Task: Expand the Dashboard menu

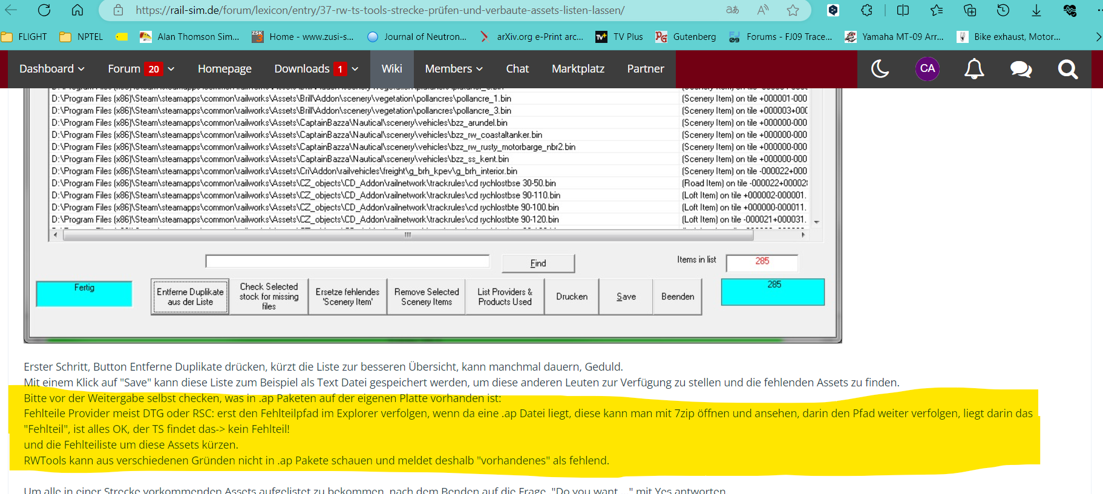Action: click(52, 69)
